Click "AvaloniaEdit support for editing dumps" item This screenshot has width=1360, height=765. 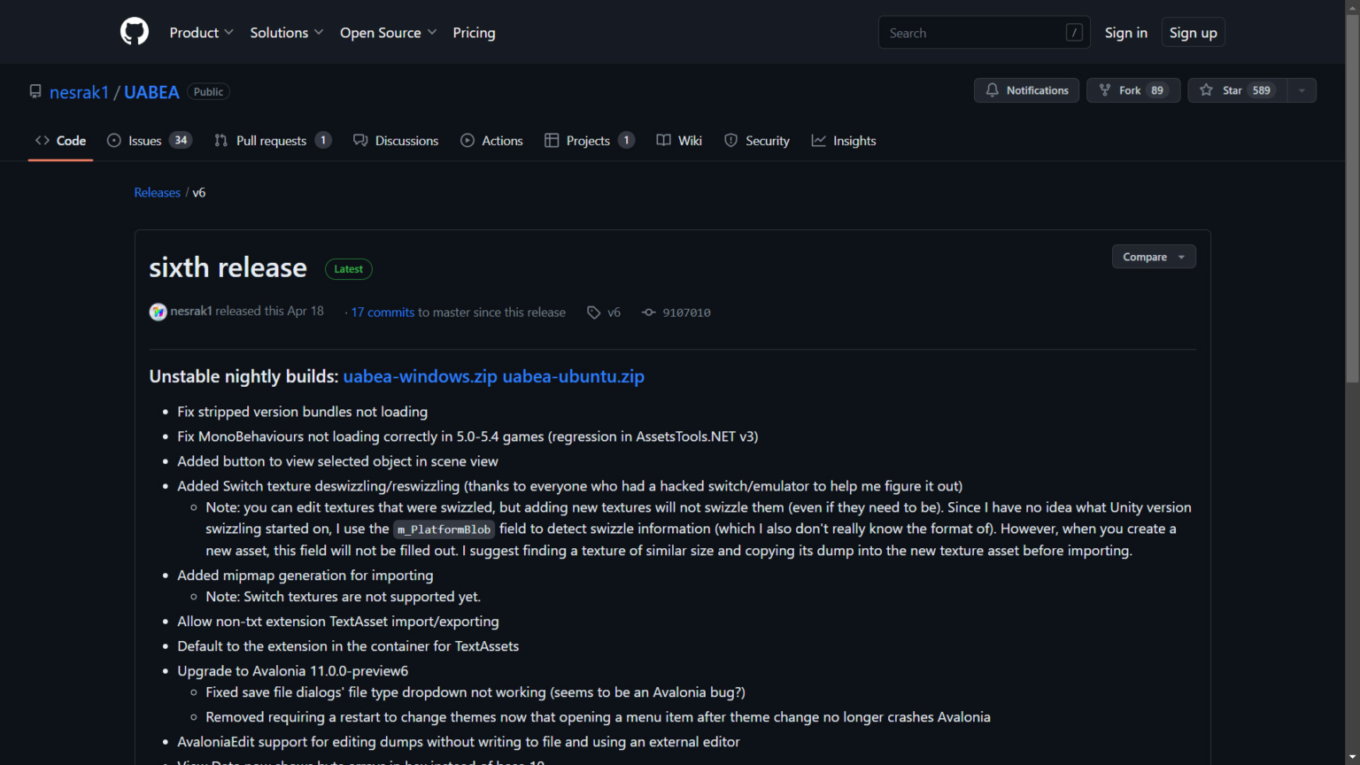click(x=459, y=742)
